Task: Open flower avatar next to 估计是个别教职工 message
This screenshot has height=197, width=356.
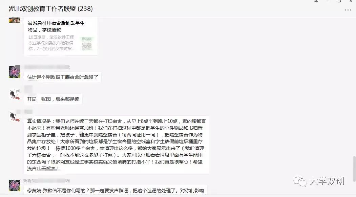Action: pos(15,71)
